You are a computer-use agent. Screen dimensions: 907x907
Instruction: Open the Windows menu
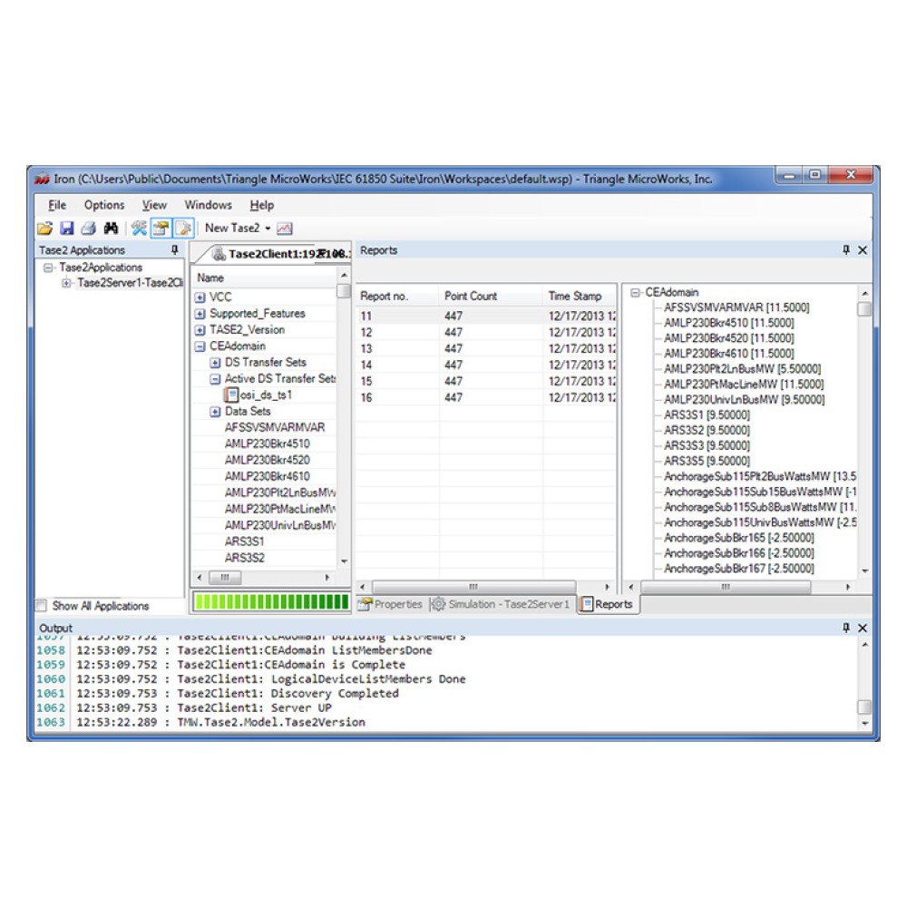click(x=209, y=205)
